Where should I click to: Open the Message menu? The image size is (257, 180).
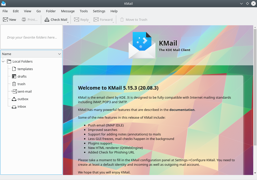(x=68, y=11)
